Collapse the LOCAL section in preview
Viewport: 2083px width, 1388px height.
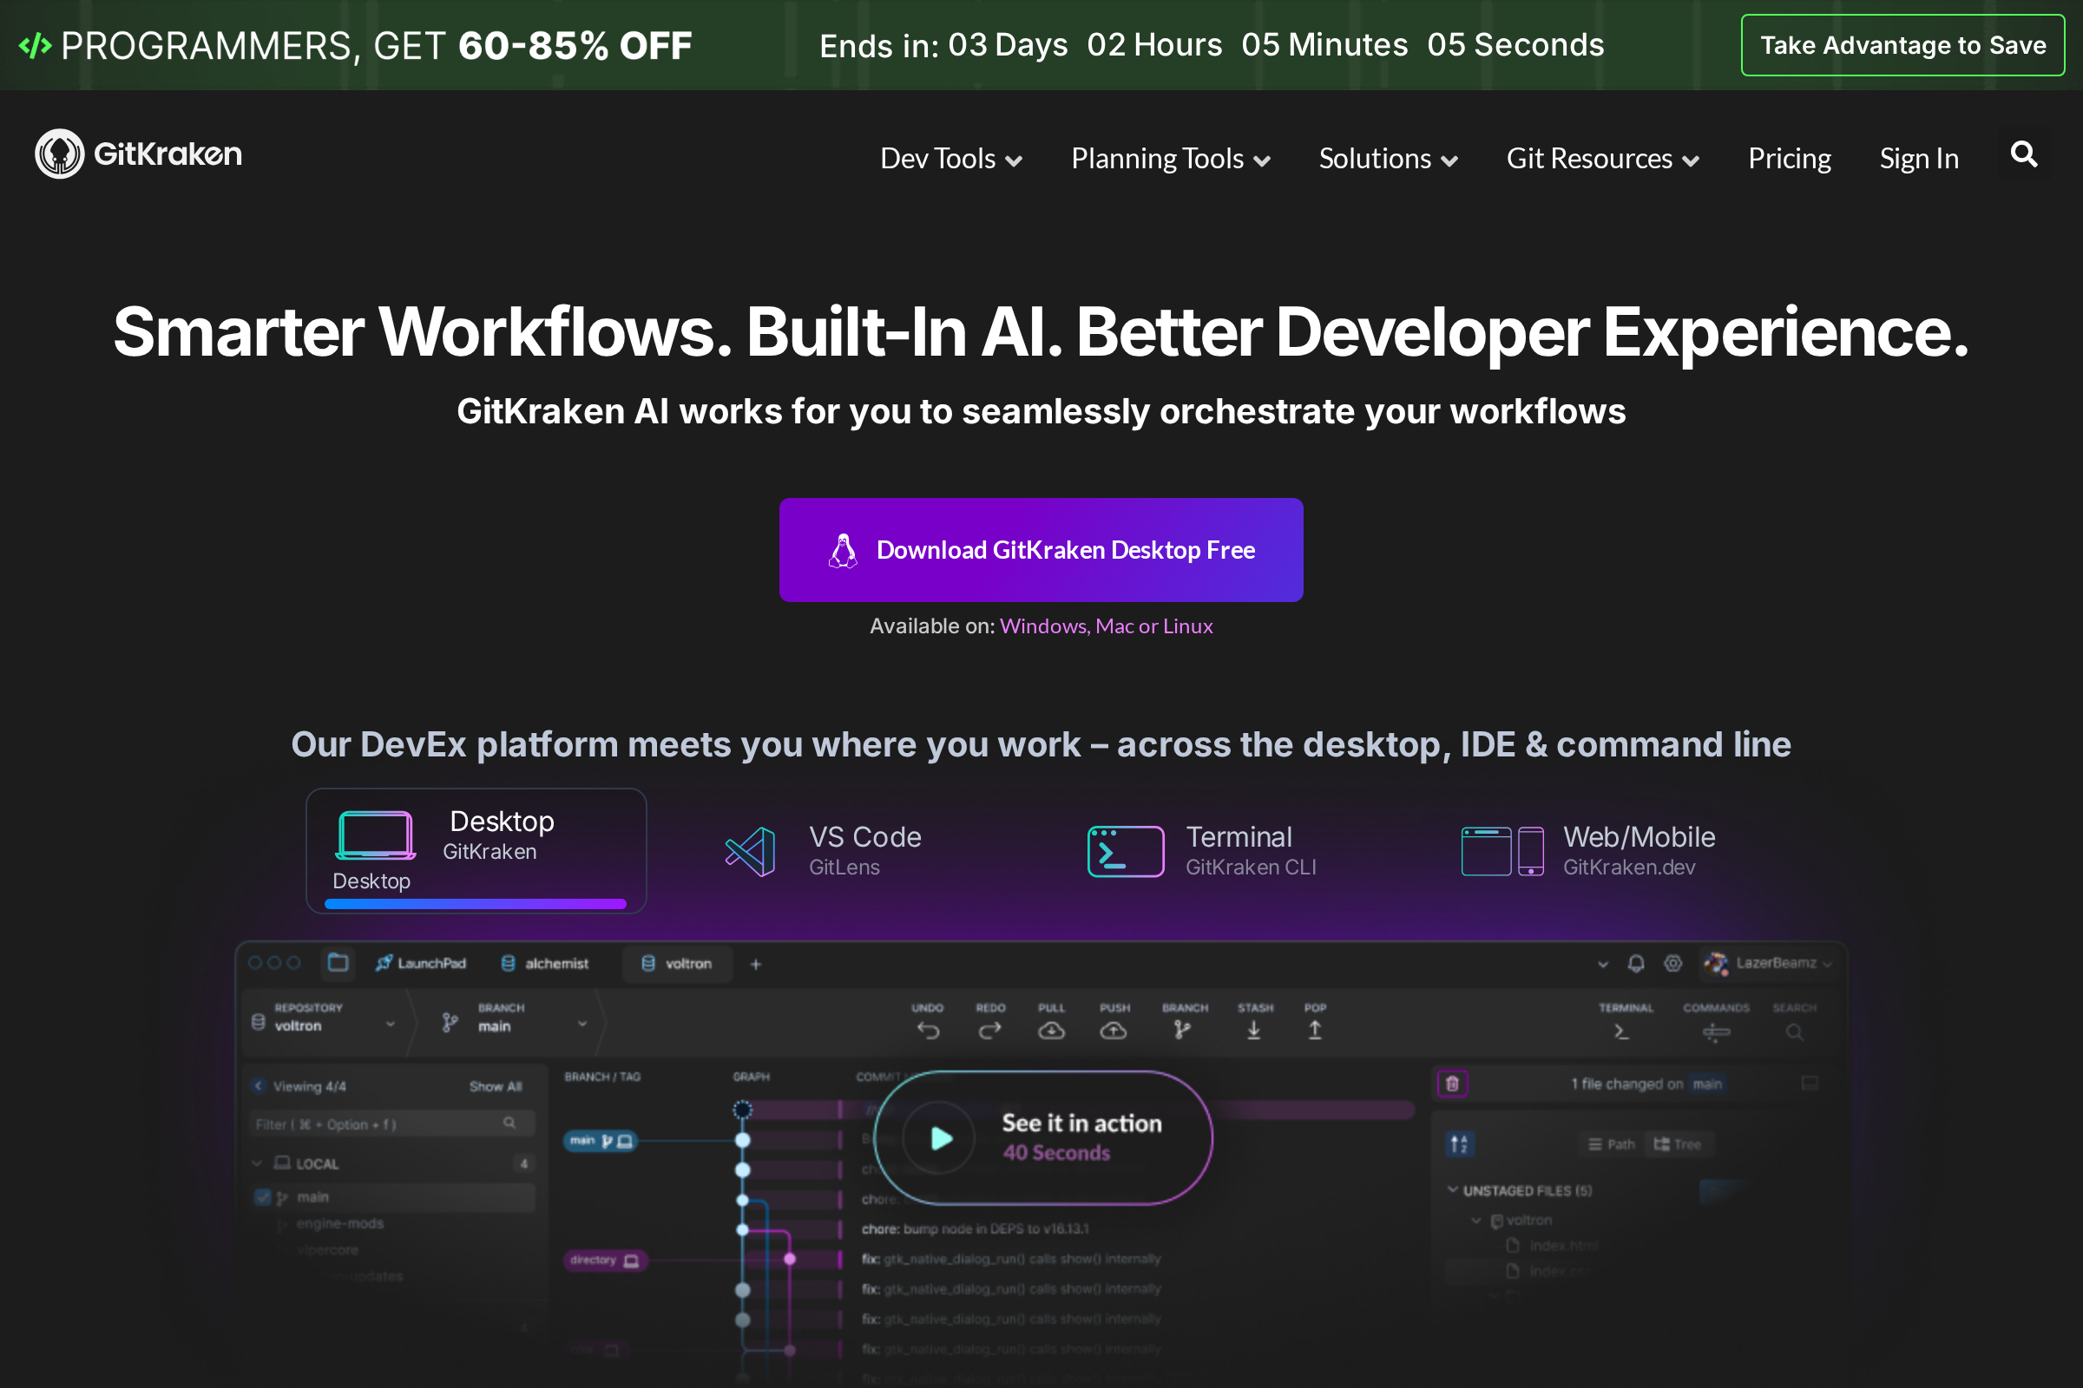pos(258,1163)
